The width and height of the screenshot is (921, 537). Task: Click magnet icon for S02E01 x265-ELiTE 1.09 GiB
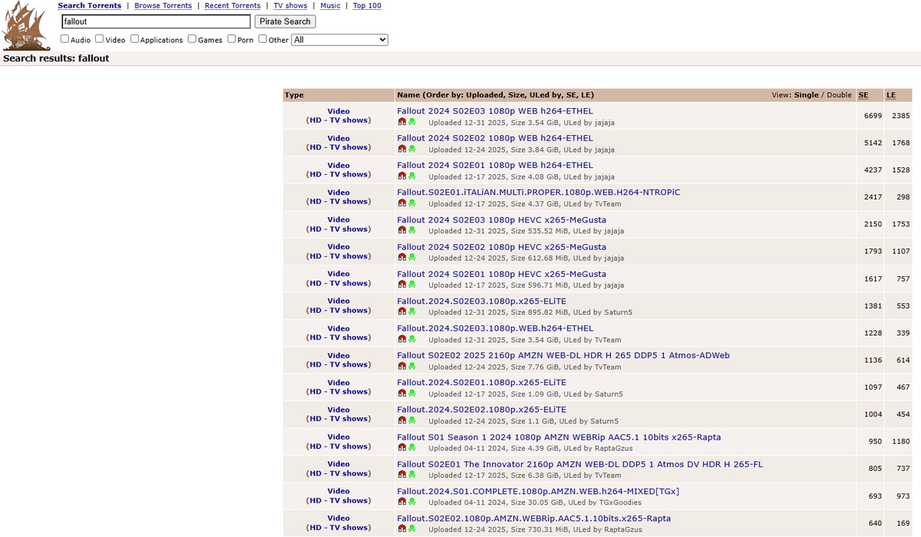(401, 394)
